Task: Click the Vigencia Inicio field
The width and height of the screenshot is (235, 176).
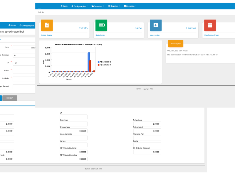Action: (x=74, y=138)
